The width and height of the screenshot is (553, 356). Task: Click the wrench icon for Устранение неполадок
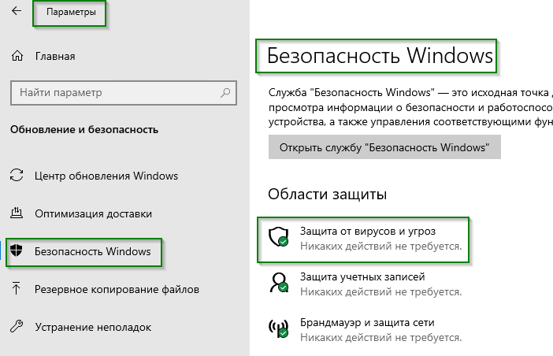[x=17, y=327]
